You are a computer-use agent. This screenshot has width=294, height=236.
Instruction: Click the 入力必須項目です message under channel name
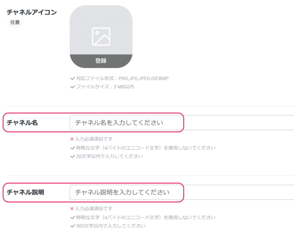tap(94, 139)
